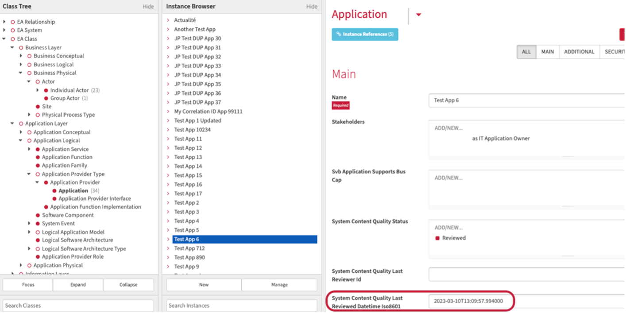Select Test App 712 instance
The image size is (626, 313).
tap(189, 248)
